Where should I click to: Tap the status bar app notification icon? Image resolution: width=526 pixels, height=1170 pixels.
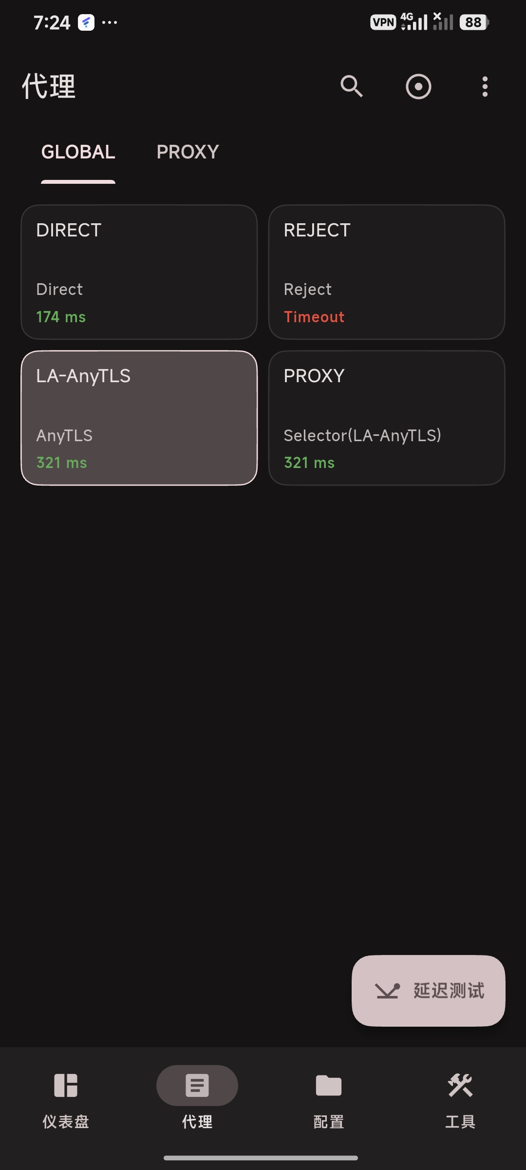(86, 22)
